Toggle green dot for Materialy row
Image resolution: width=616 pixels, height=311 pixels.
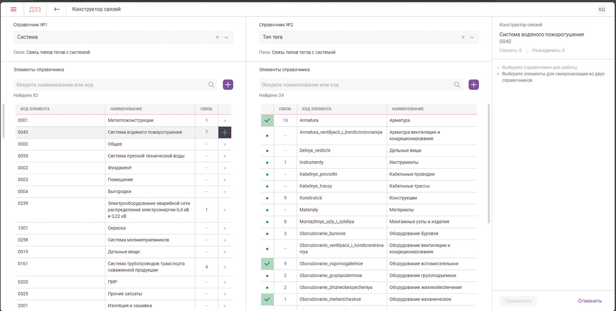[x=267, y=210]
